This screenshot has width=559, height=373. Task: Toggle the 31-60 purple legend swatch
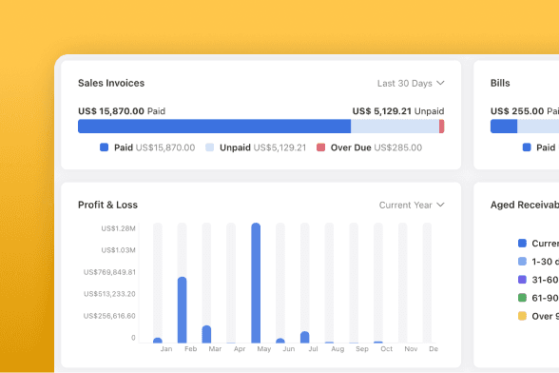point(522,280)
